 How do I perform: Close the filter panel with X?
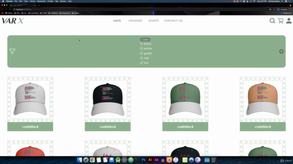coord(281,51)
